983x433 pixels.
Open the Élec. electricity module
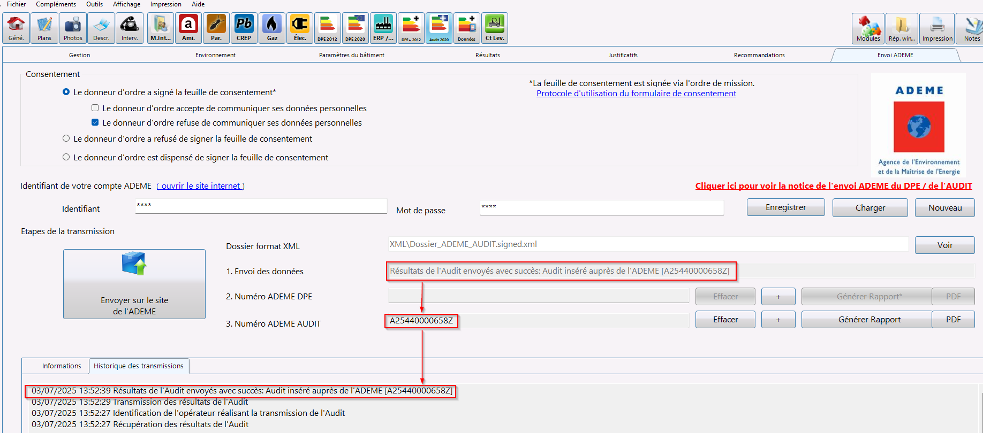click(x=300, y=28)
